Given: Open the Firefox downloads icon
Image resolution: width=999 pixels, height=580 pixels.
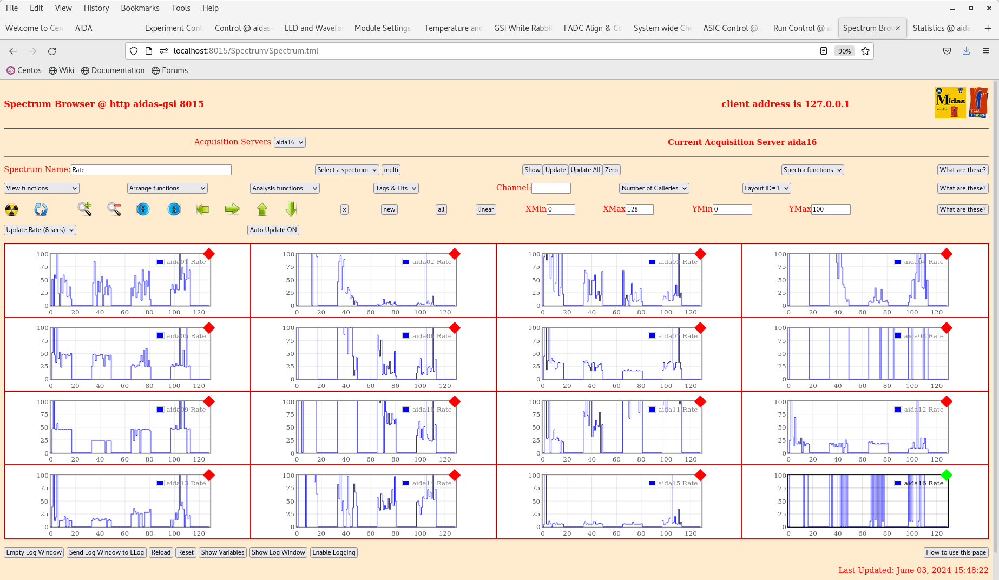Looking at the screenshot, I should pos(966,51).
